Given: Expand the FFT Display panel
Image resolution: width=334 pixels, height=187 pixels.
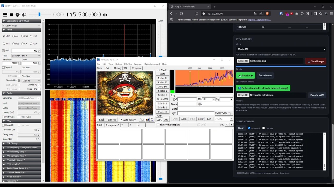Looking at the screenshot, I should click(x=21, y=143).
